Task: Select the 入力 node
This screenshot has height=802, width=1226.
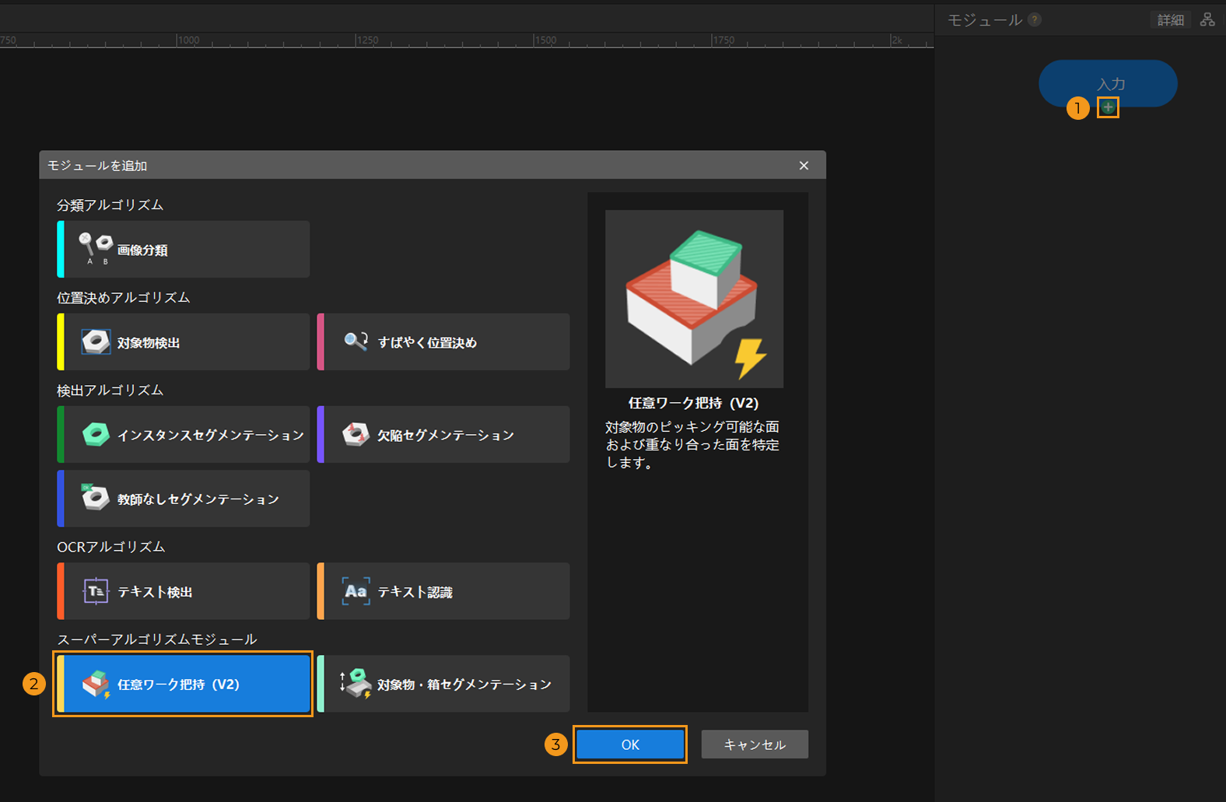Action: pyautogui.click(x=1108, y=82)
